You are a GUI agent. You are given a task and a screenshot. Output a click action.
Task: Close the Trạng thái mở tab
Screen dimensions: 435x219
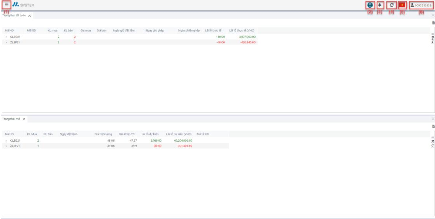(x=24, y=119)
